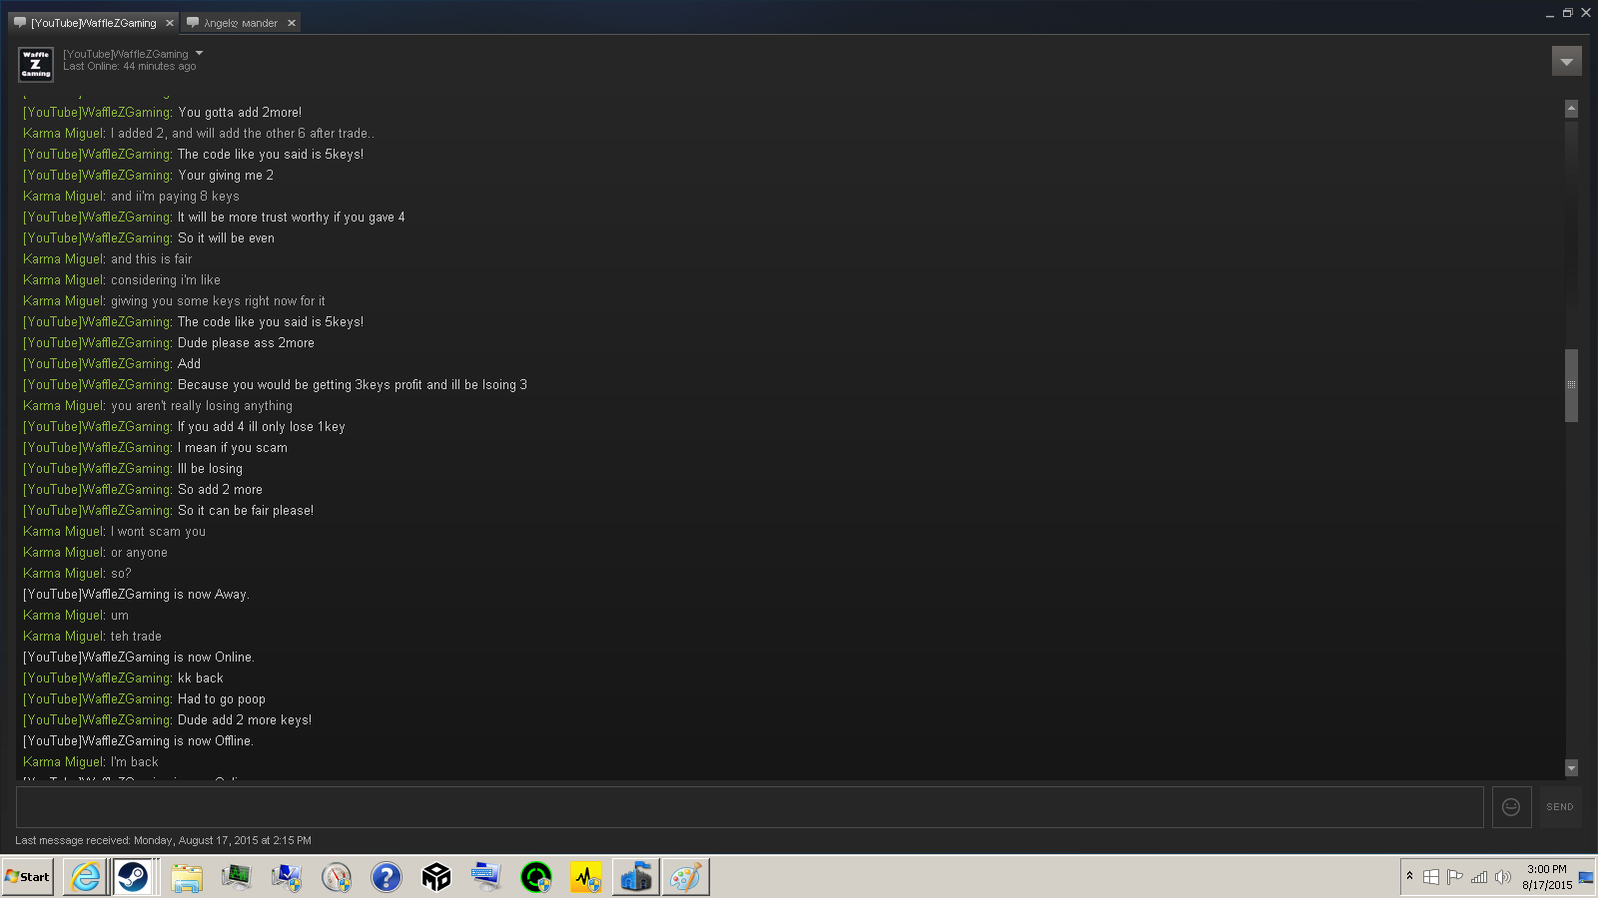Click the network signal tray icon
This screenshot has width=1598, height=898.
pos(1479,877)
